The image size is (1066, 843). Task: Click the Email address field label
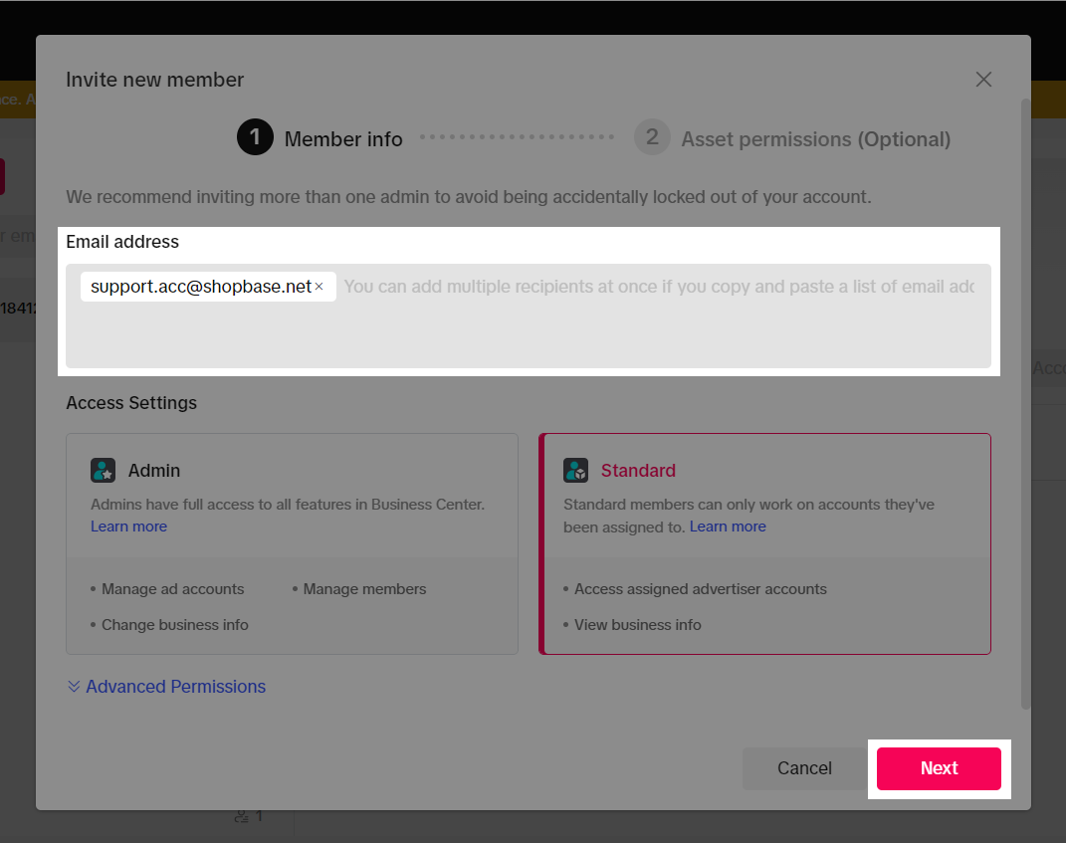tap(122, 242)
